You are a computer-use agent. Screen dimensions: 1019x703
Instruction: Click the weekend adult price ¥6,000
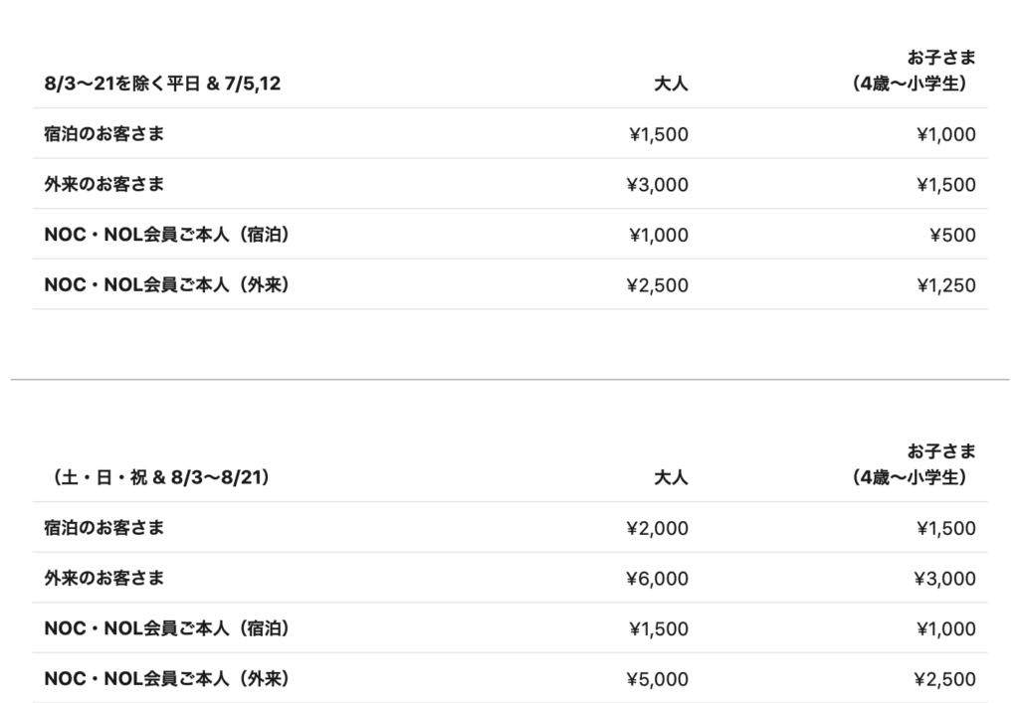tap(658, 580)
